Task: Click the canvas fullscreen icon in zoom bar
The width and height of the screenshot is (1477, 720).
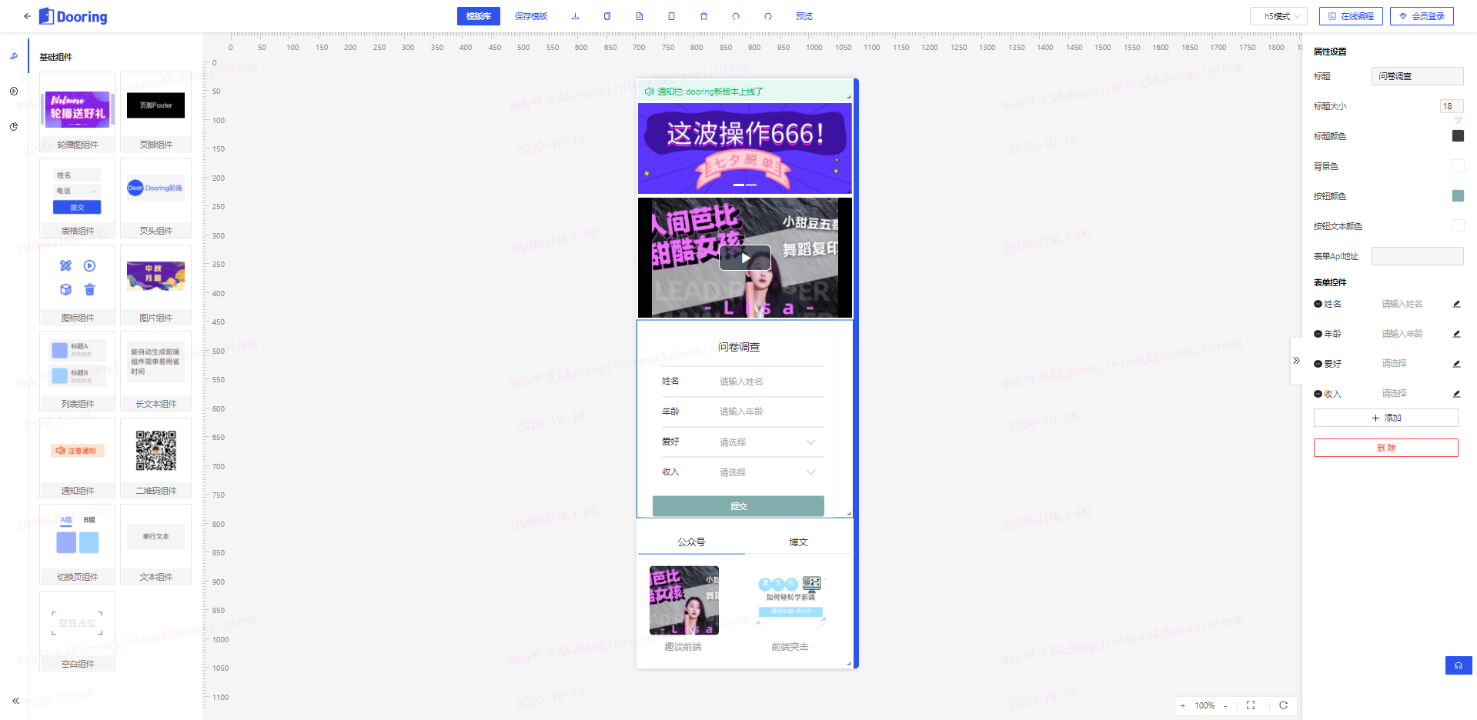Action: click(1251, 705)
